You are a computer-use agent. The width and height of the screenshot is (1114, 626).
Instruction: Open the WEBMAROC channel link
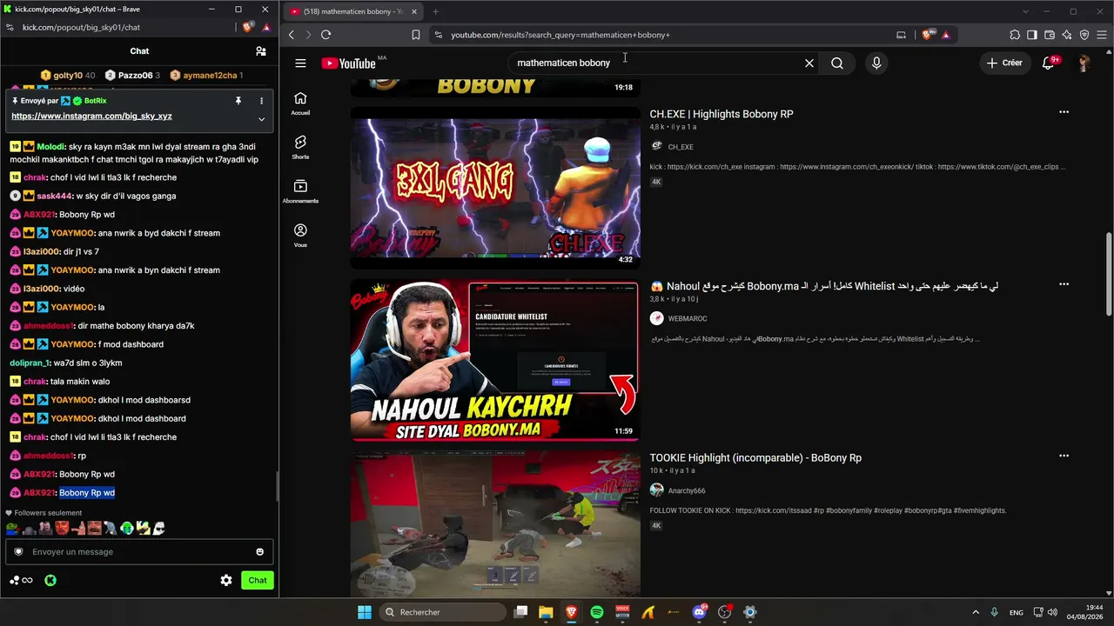[688, 318]
